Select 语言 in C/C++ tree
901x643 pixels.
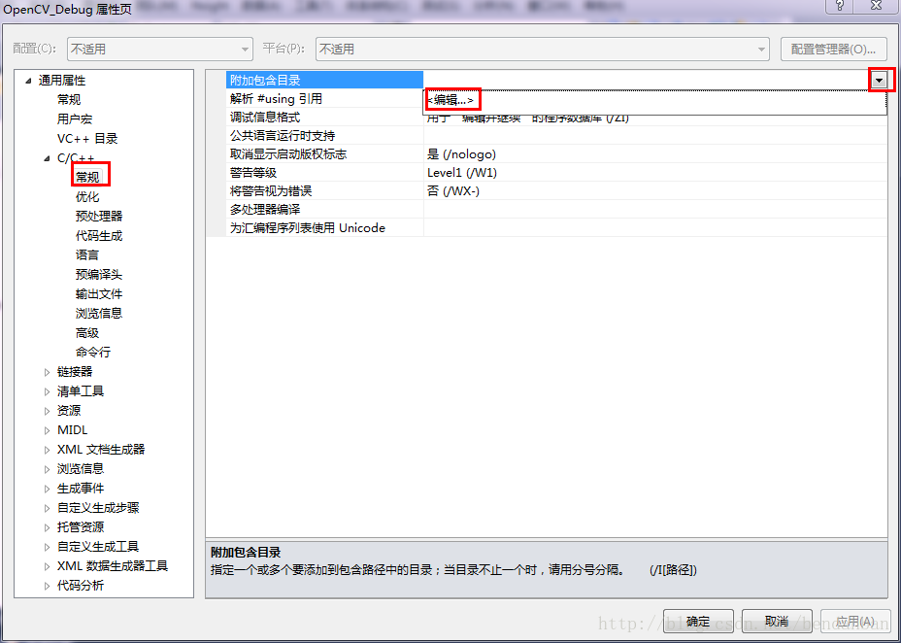[87, 255]
